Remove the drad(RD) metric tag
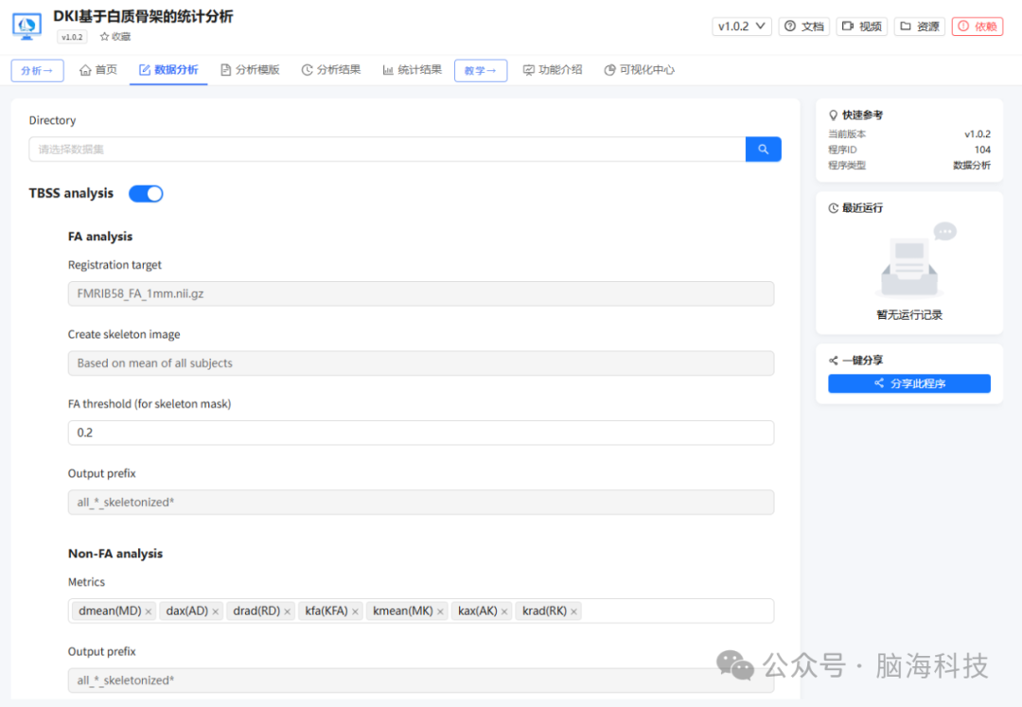 288,611
